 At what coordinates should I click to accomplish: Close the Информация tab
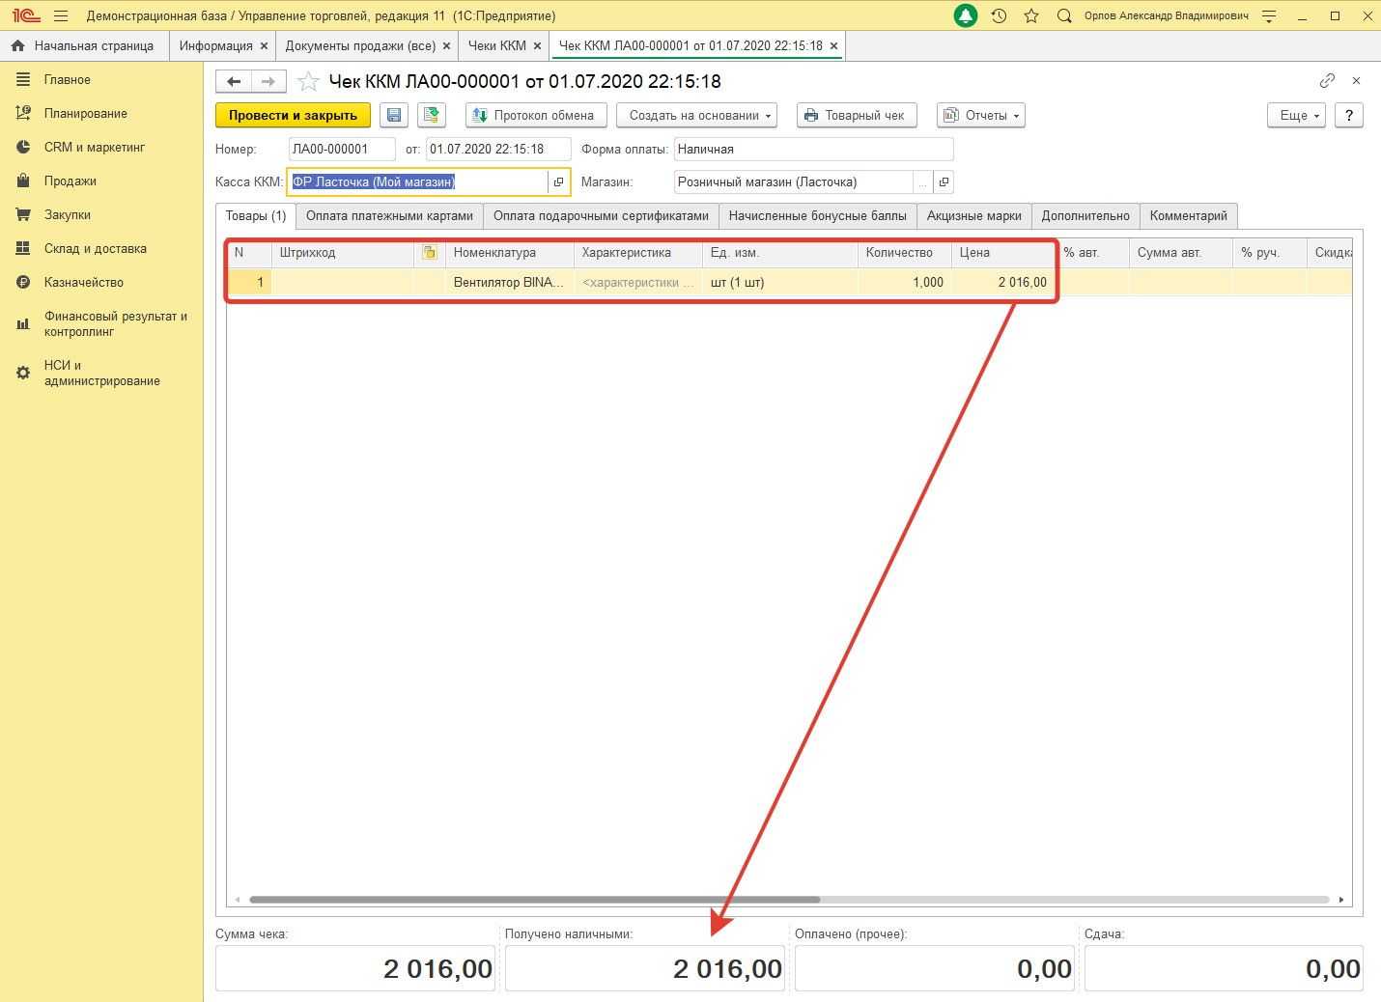tap(264, 45)
